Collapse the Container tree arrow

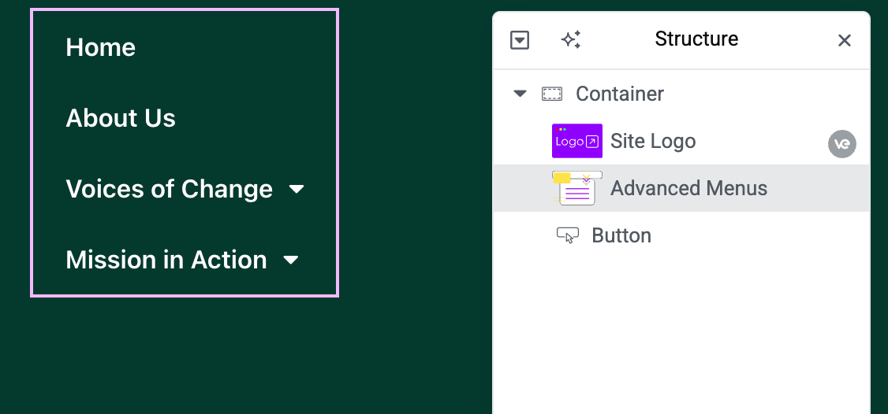pyautogui.click(x=520, y=94)
